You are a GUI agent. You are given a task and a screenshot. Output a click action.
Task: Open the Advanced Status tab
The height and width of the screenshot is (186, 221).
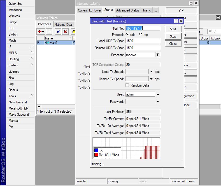point(127,10)
